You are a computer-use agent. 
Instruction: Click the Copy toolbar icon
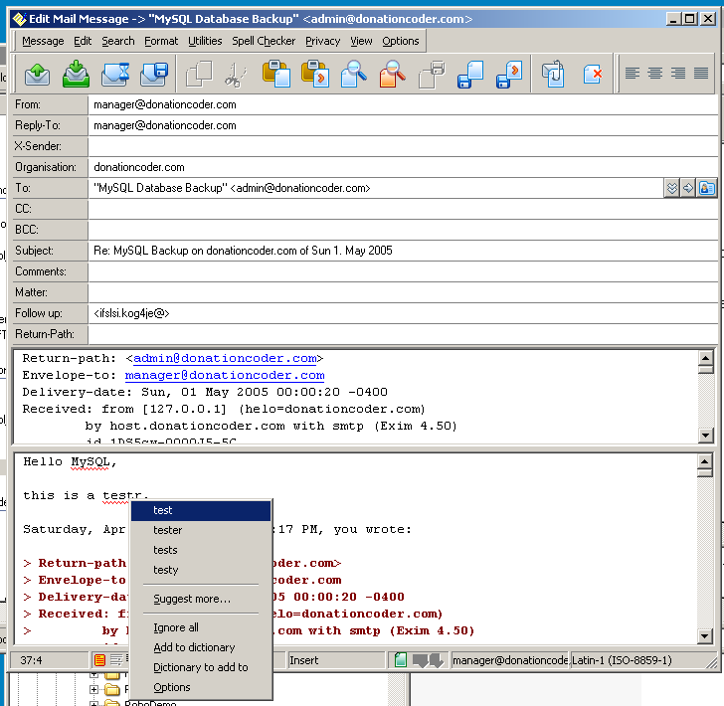click(x=199, y=74)
